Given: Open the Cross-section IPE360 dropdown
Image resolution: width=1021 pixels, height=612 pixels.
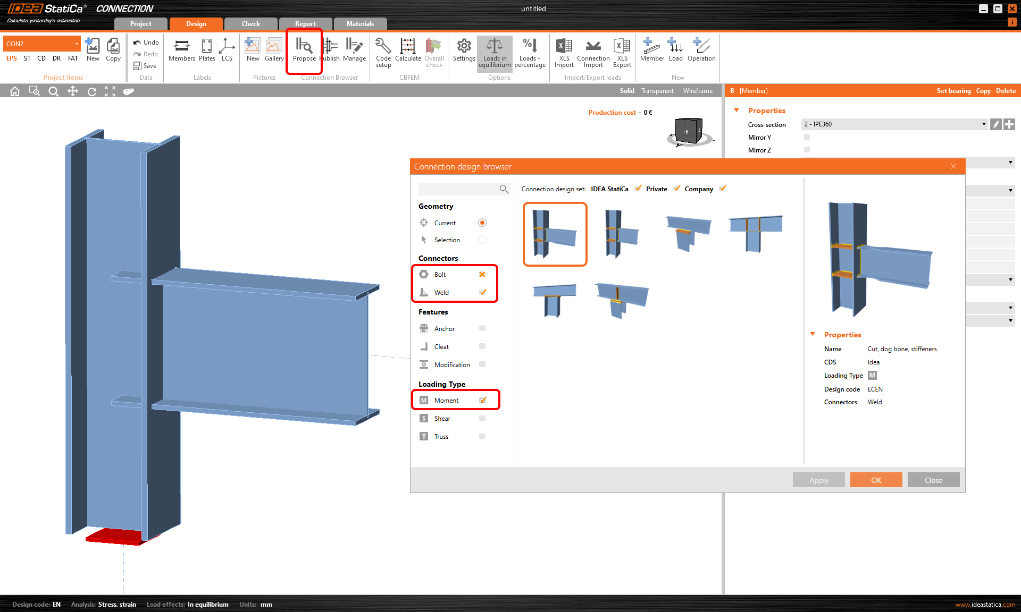Looking at the screenshot, I should click(983, 124).
